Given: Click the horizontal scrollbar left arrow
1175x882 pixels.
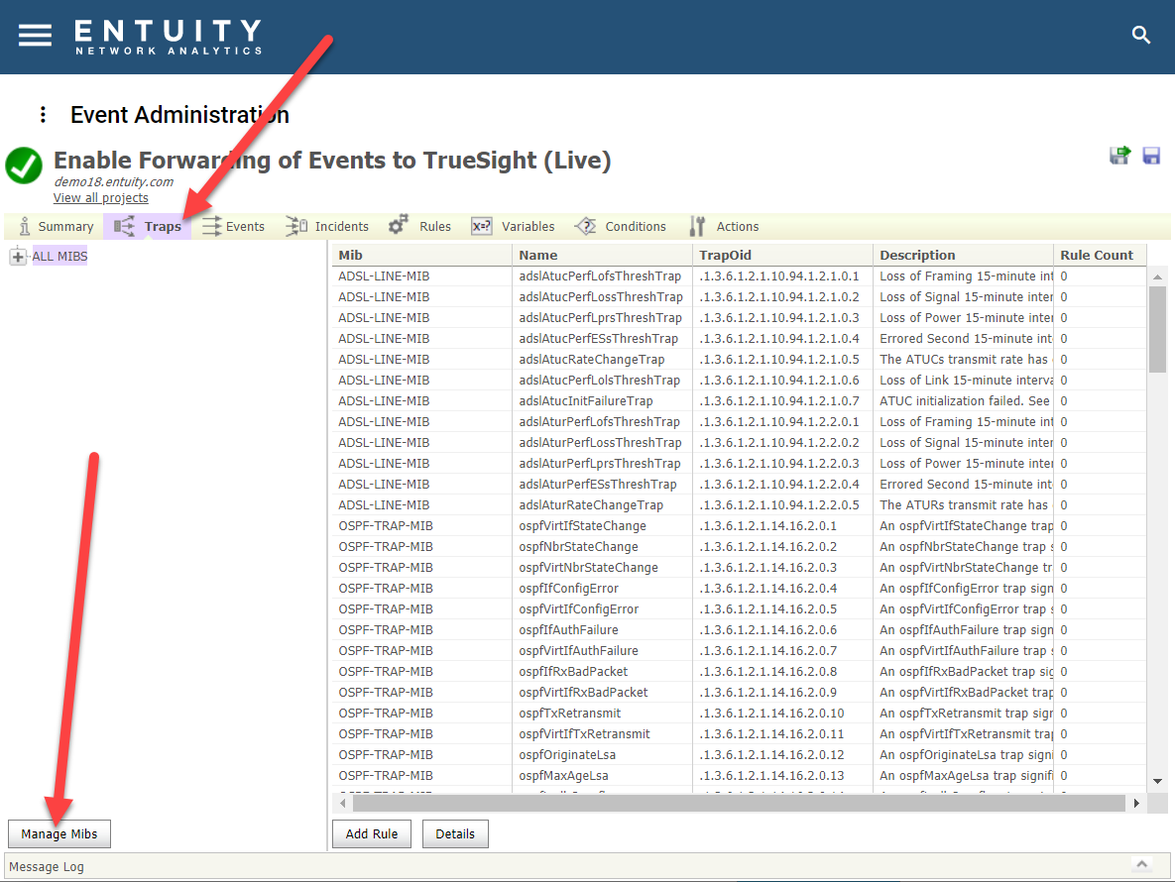Looking at the screenshot, I should point(342,804).
